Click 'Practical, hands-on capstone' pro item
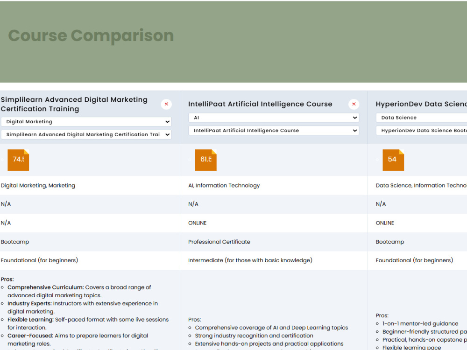 pos(425,340)
